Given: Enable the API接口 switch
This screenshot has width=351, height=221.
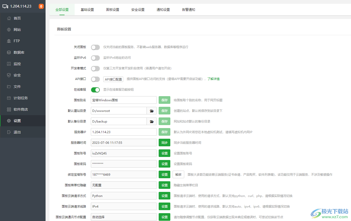Looking at the screenshot, I should tap(95, 79).
